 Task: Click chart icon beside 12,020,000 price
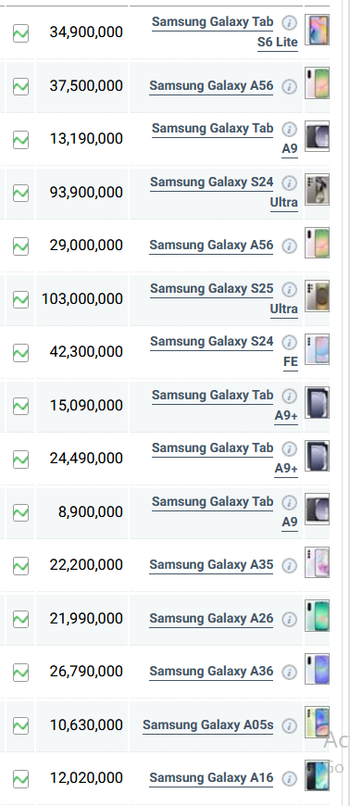tap(20, 779)
